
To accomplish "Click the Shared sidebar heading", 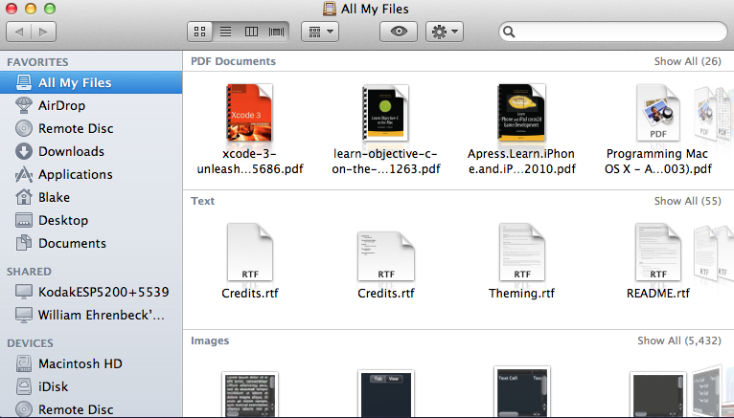I will [29, 272].
